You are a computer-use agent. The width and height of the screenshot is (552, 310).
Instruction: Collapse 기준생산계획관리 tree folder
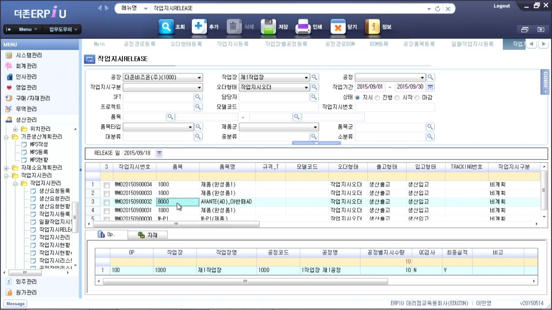[6, 137]
